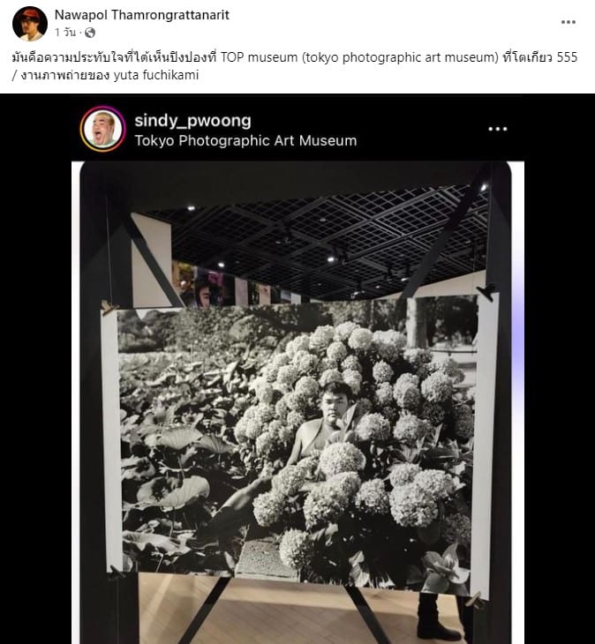Click sindy_pwoong's Instagram story avatar

102,129
